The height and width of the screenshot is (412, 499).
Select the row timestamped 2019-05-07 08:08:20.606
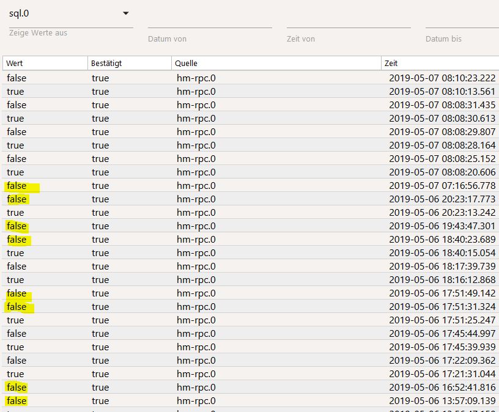tap(250, 172)
